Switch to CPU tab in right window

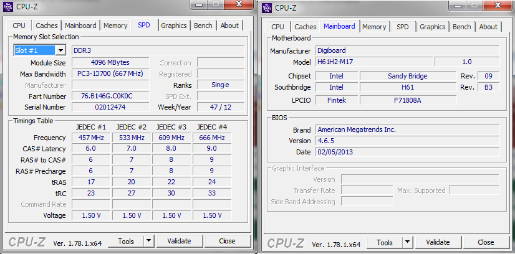point(278,27)
